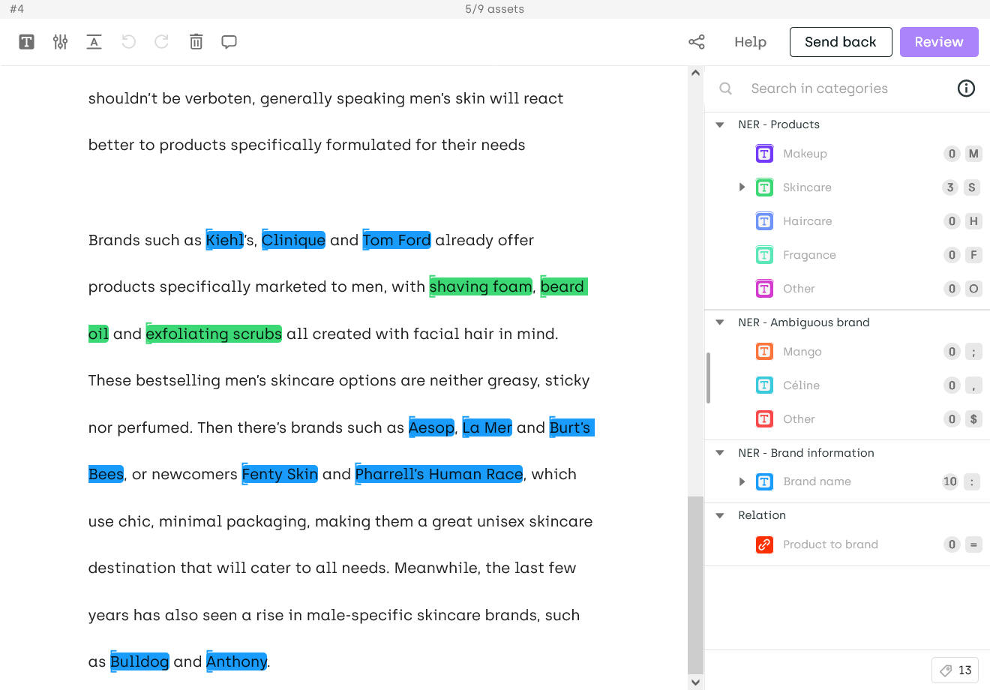
Task: Open the Help link
Action: point(750,42)
